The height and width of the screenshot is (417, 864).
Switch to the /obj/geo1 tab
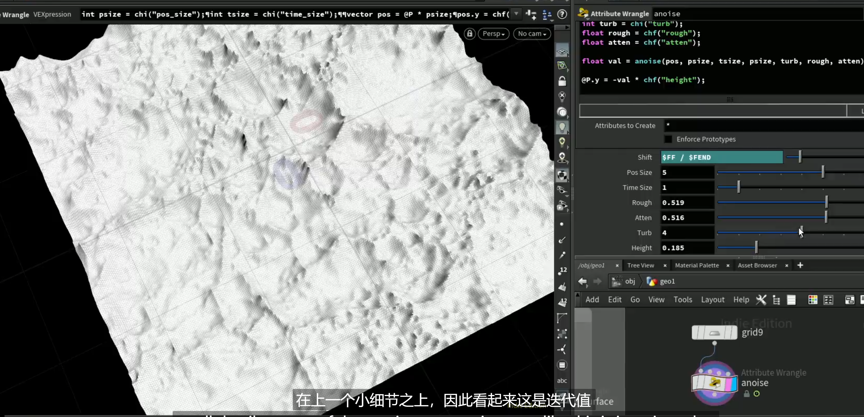pos(592,265)
